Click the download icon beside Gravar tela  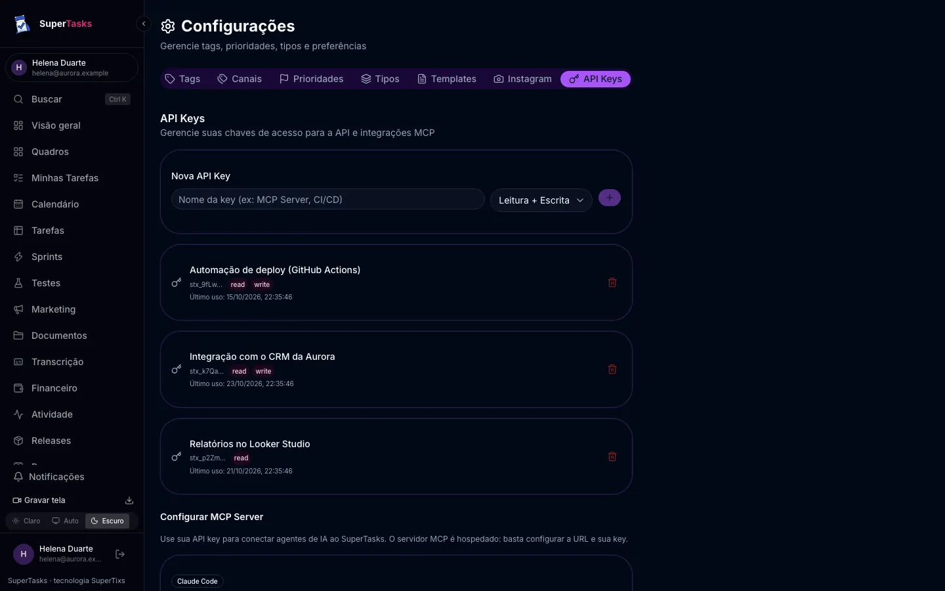click(129, 500)
